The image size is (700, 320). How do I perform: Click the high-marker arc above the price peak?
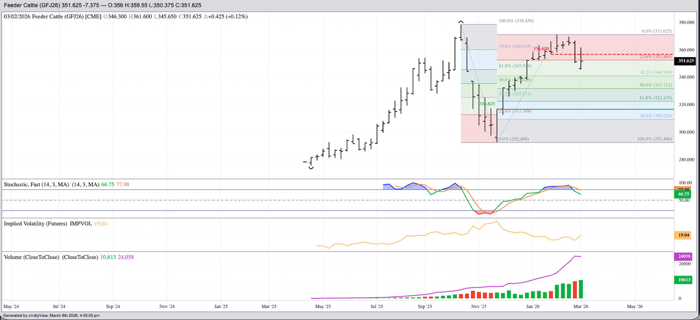pos(461,22)
